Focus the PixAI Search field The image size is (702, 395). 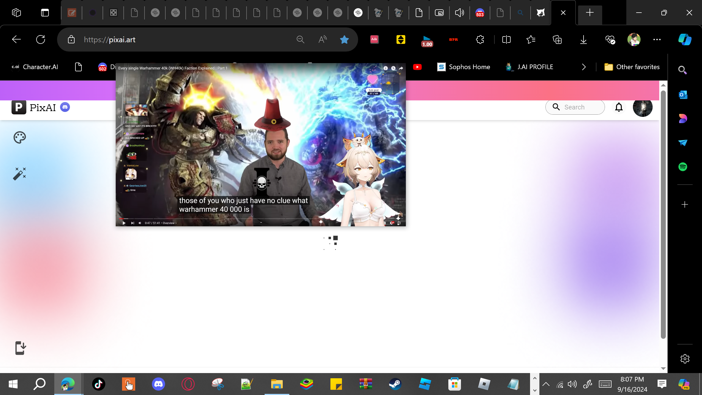click(x=575, y=107)
